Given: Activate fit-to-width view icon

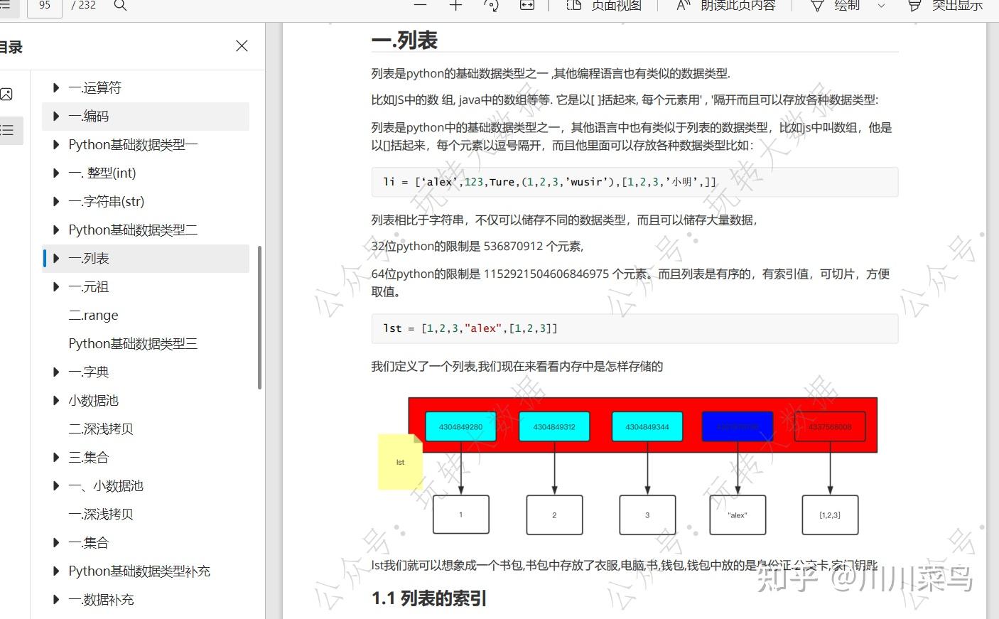Looking at the screenshot, I should tap(526, 6).
